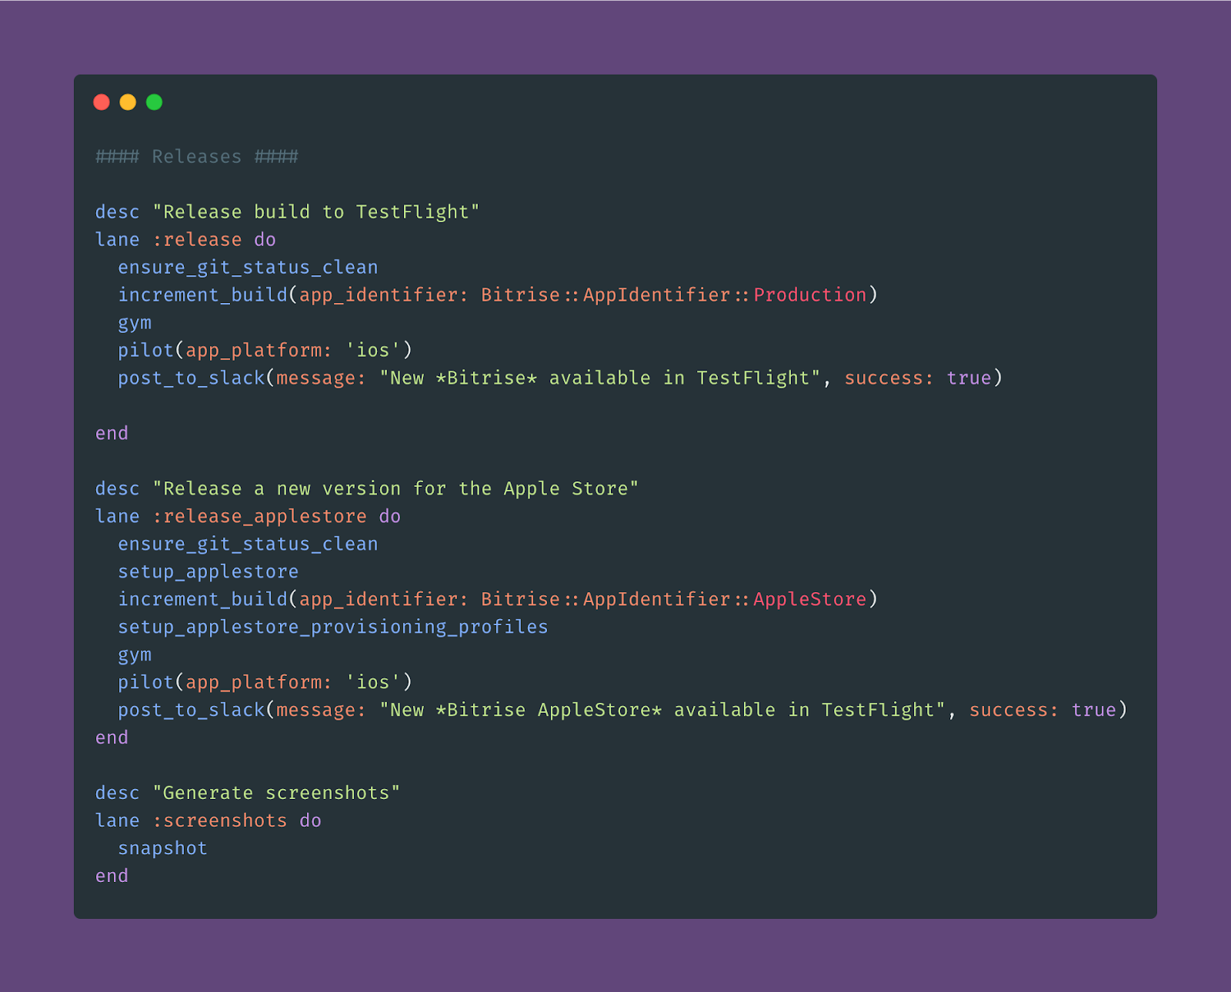1231x992 pixels.
Task: Click the yellow minimize window dot
Action: (128, 102)
